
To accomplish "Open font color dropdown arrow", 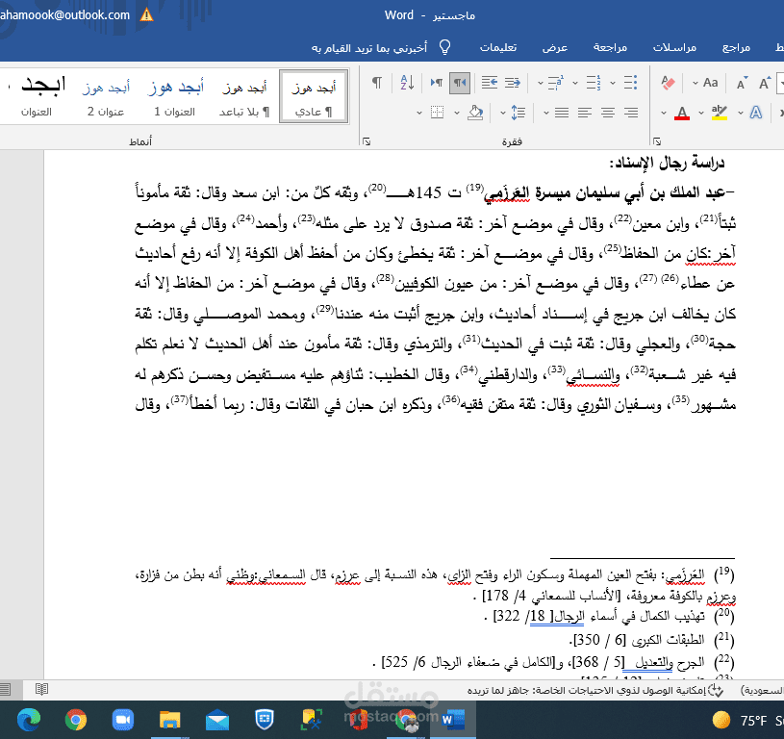I will click(x=664, y=113).
